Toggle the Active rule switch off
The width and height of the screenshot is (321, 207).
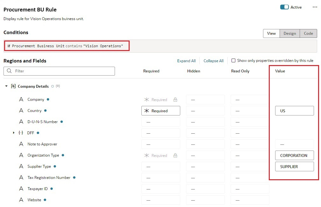pyautogui.click(x=284, y=7)
